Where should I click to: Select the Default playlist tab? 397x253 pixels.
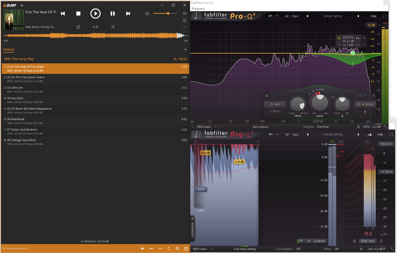[9, 50]
